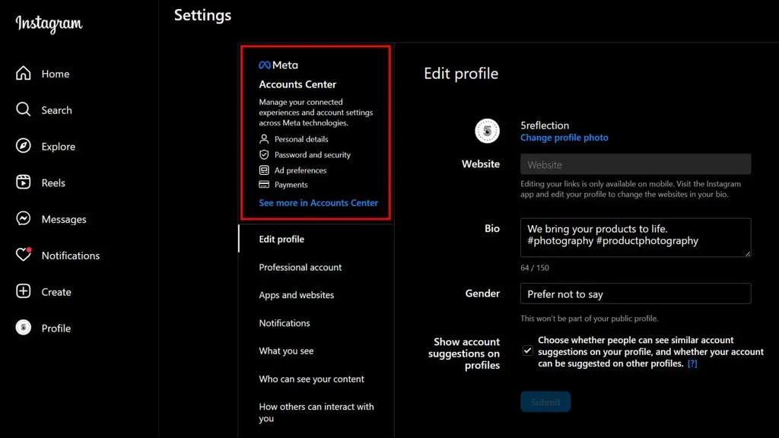The height and width of the screenshot is (438, 779).
Task: Open Who can see your content
Action: pyautogui.click(x=311, y=379)
